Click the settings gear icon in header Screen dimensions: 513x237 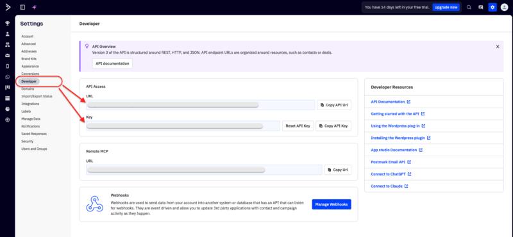click(x=492, y=7)
